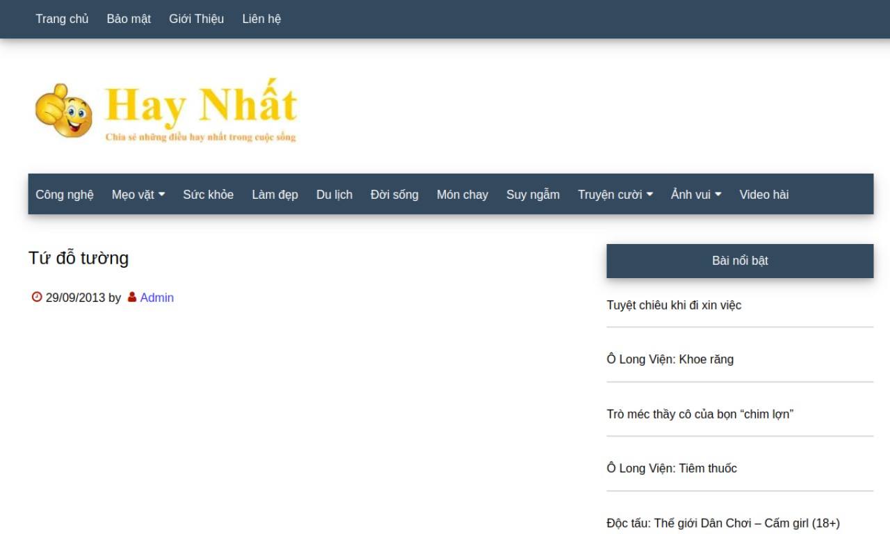
Task: Click the red clock icon beside the date
Action: coord(37,297)
